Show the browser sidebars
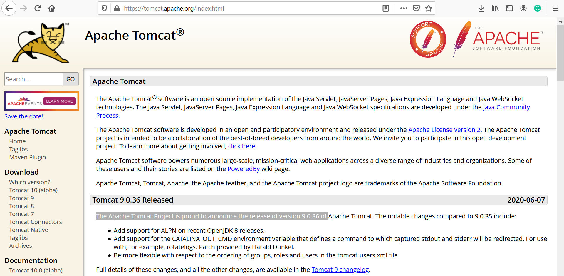The height and width of the screenshot is (276, 564). tap(509, 8)
